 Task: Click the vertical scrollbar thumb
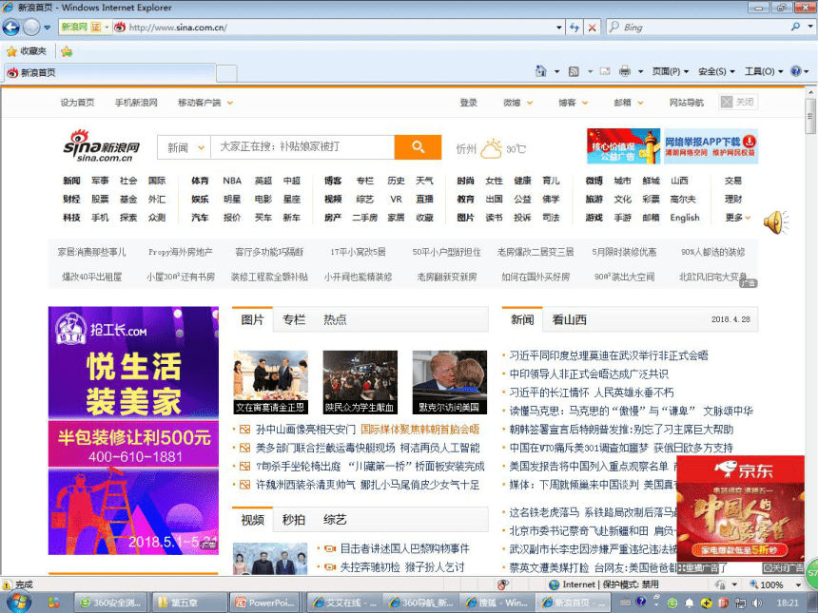(810, 116)
